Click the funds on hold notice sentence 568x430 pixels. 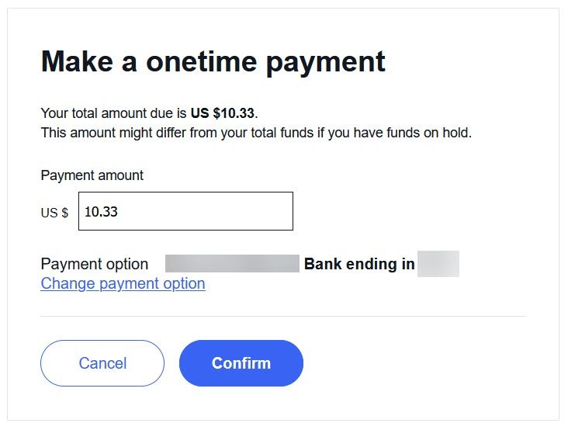[x=256, y=133]
